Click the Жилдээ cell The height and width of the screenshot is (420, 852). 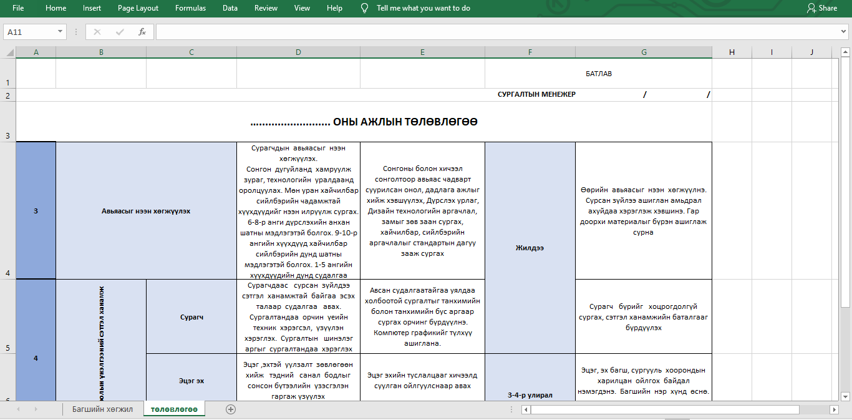530,248
